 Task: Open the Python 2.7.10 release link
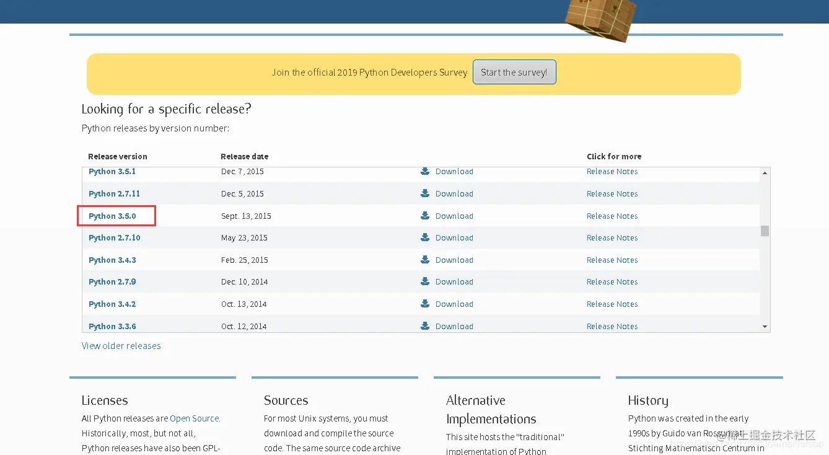(x=115, y=237)
